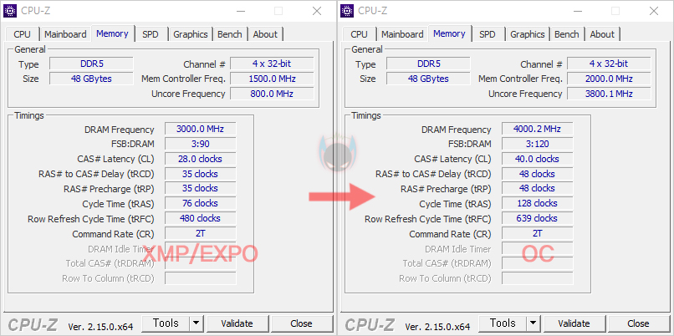Click the 128 clocks tRAS value
This screenshot has height=336, width=674.
538,203
